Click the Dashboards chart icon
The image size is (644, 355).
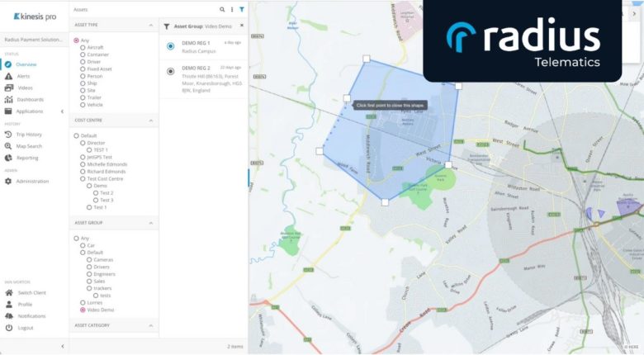pos(8,99)
